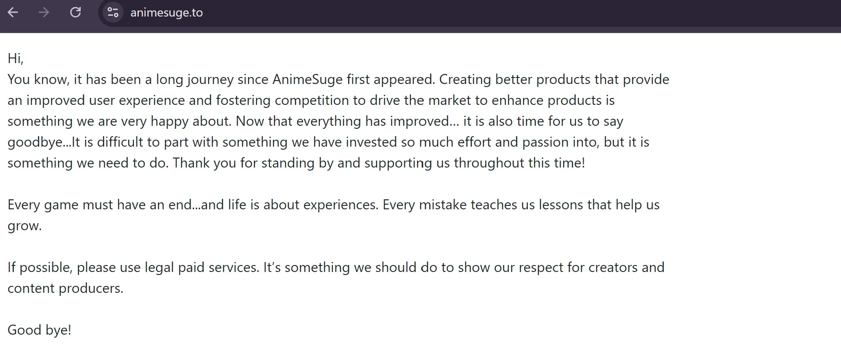The height and width of the screenshot is (349, 841).
Task: Click the word "grow." in the second paragraph
Action: coord(24,225)
